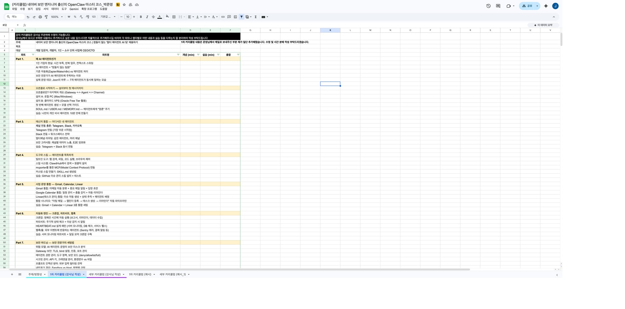
Task: Click the functions sigma icon
Action: [x=256, y=17]
